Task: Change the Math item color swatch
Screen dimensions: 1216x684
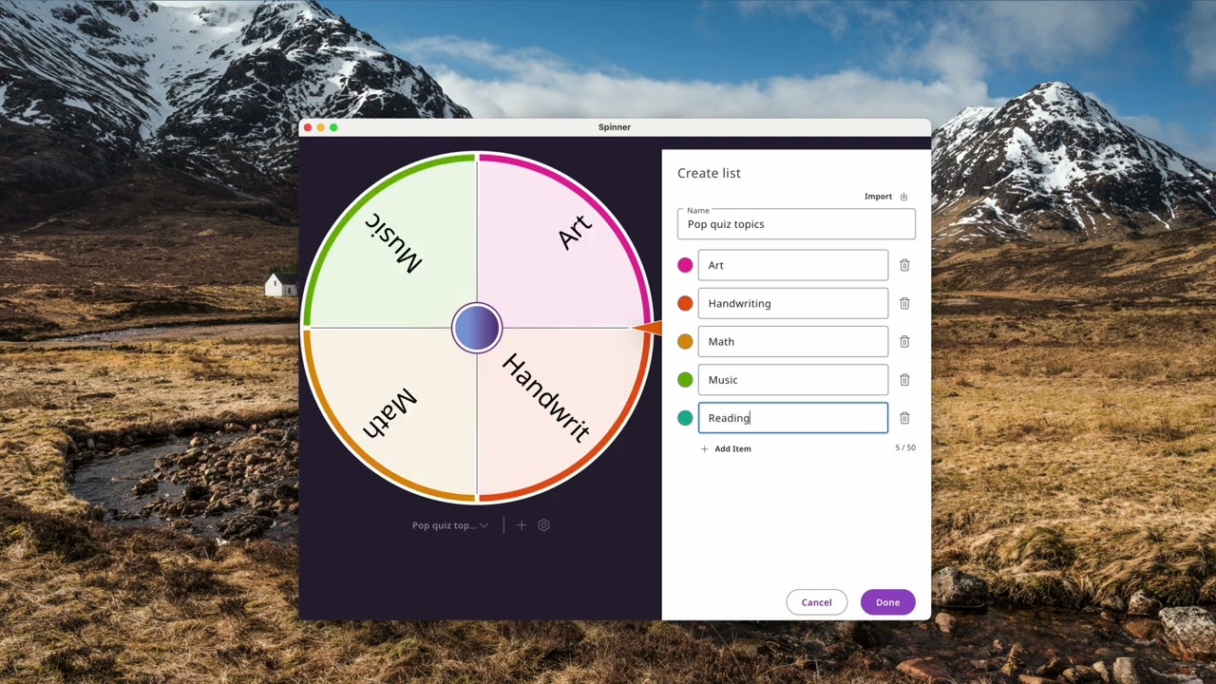Action: tap(685, 341)
